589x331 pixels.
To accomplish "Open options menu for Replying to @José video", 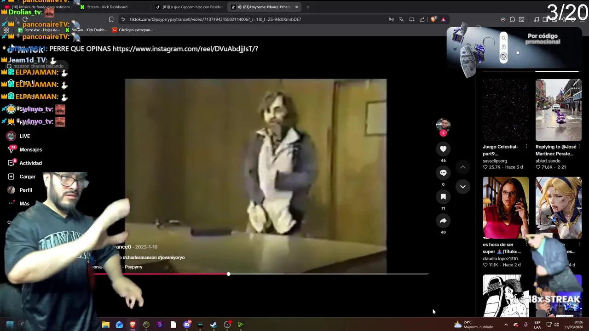I will (579, 147).
